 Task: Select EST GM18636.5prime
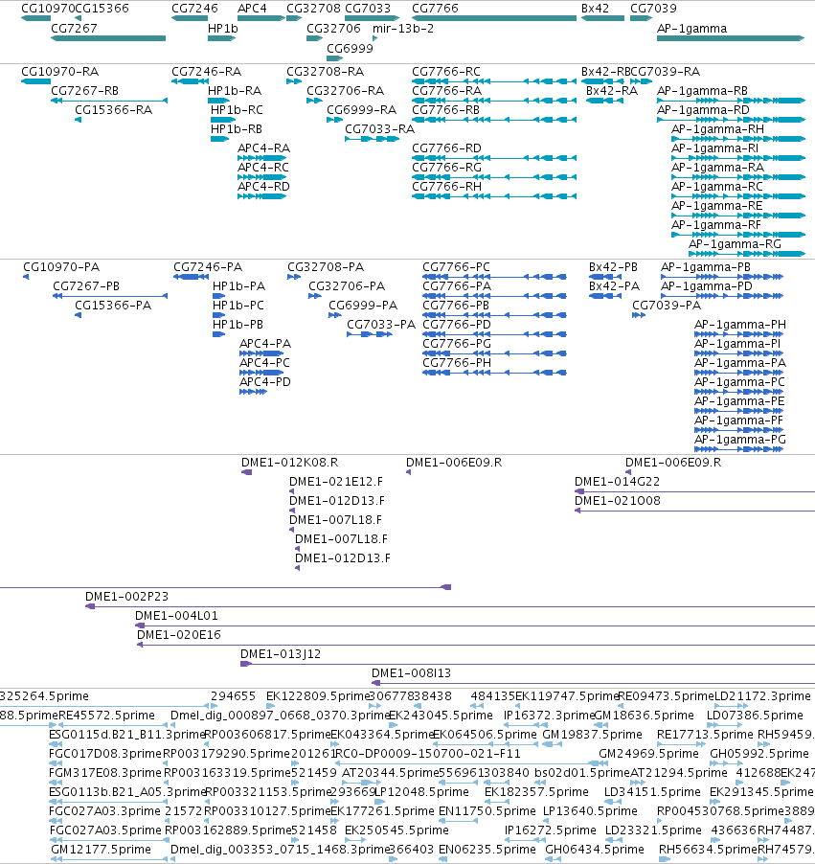[645, 716]
